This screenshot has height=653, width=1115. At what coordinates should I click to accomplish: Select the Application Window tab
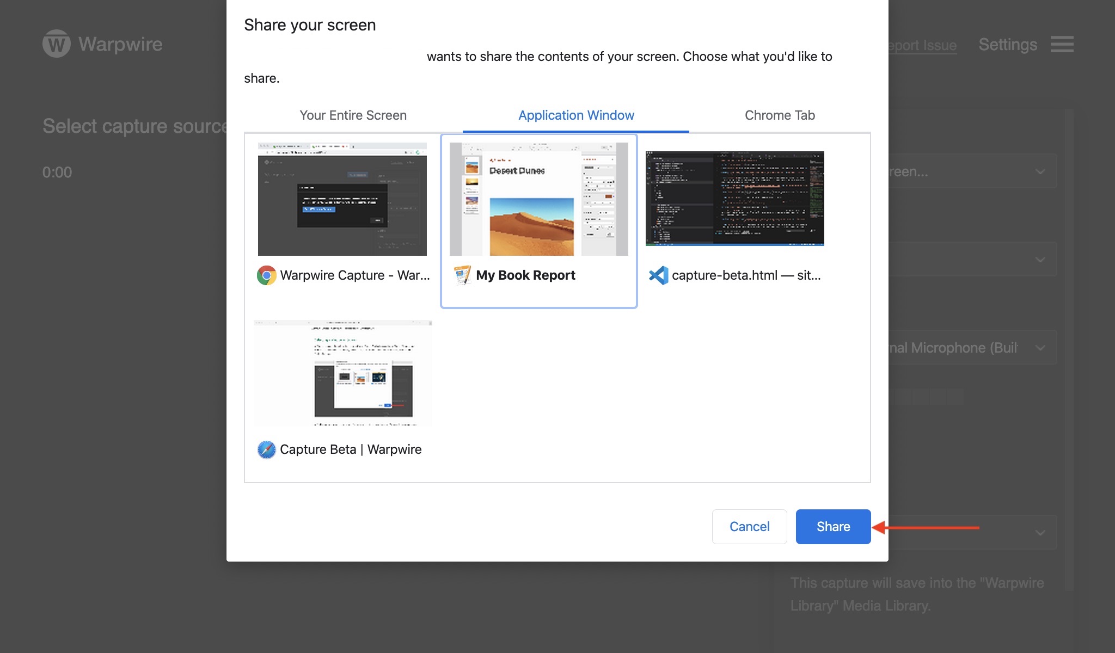[x=576, y=115]
